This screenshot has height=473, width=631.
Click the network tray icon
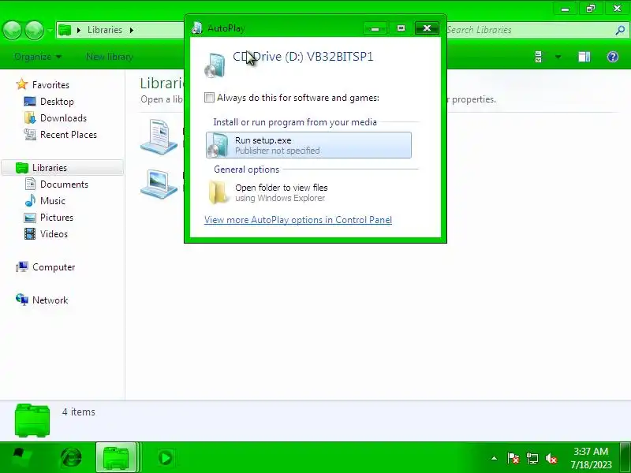532,458
